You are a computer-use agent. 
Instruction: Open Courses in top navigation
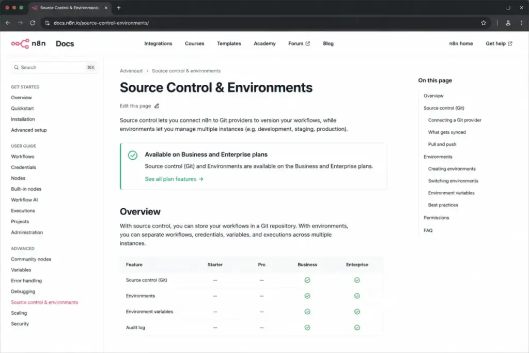pos(194,43)
